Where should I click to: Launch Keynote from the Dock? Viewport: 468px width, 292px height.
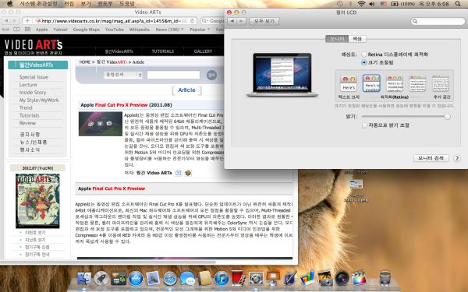pos(273,279)
